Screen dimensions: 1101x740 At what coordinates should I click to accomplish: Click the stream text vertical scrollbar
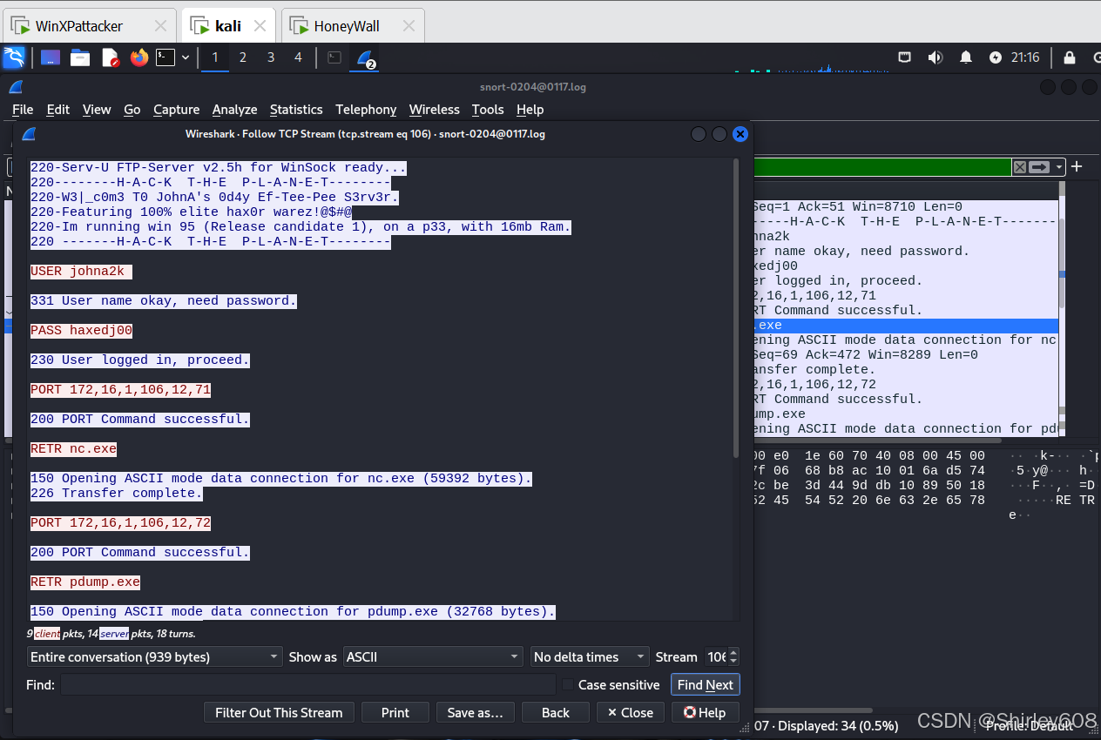(736, 308)
